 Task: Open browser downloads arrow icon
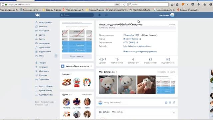point(199,4)
